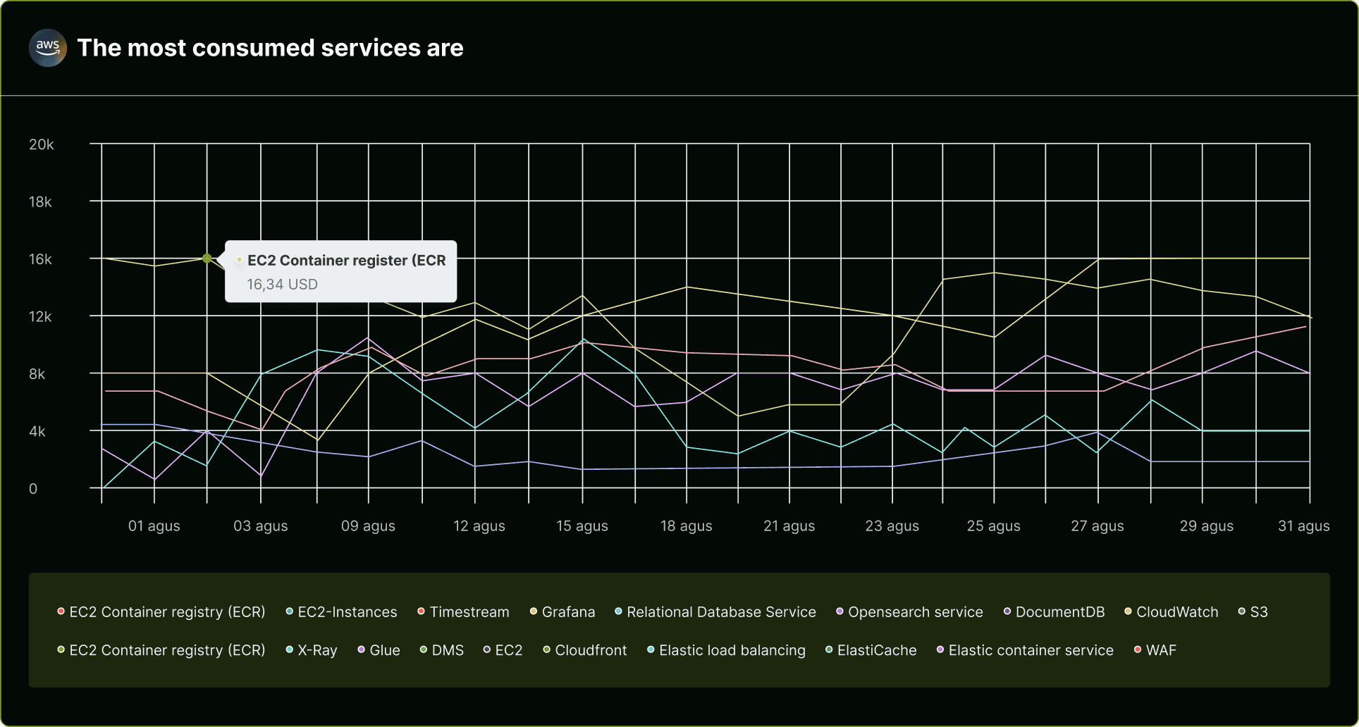Select the ElastiCache legend label
Screen dimensions: 1359x727
tap(876, 650)
